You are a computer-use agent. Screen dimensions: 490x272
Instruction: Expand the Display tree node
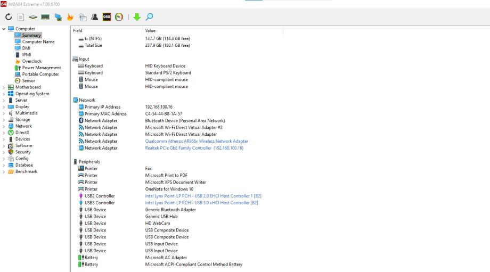[4, 107]
